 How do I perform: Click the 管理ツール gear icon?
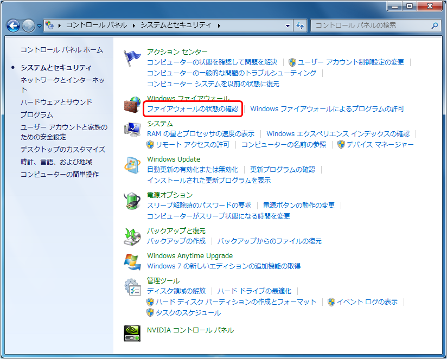click(132, 287)
